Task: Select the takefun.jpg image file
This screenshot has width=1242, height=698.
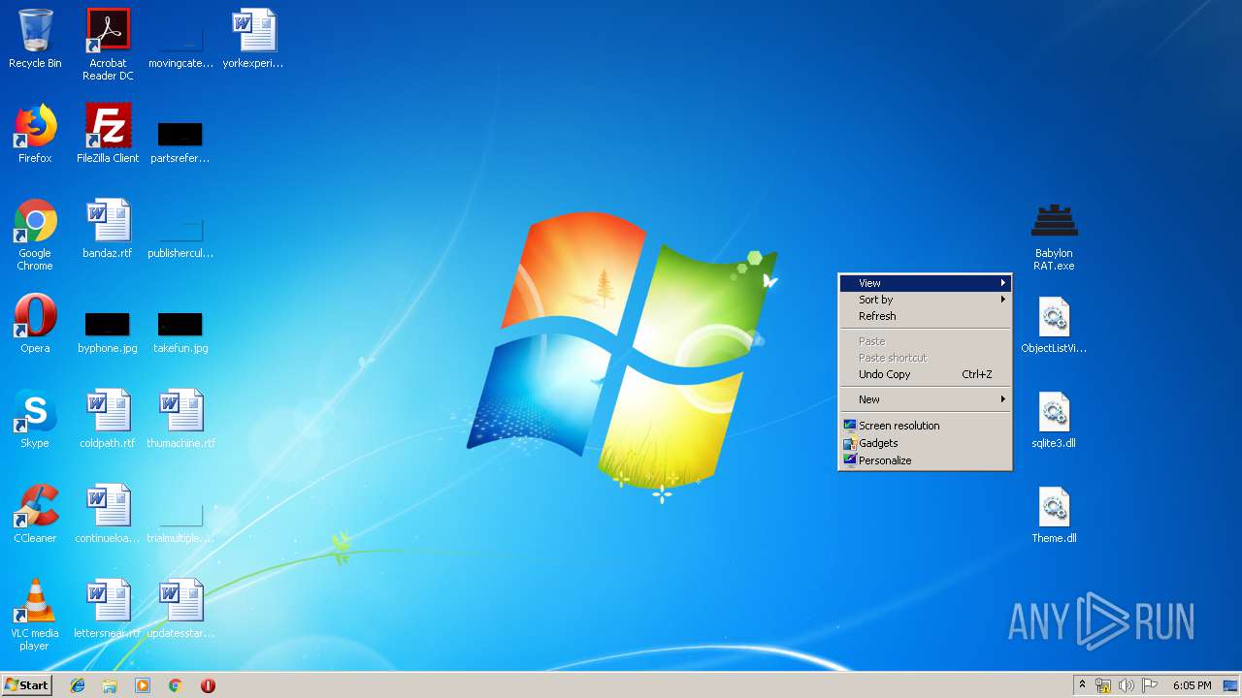Action: click(x=180, y=332)
